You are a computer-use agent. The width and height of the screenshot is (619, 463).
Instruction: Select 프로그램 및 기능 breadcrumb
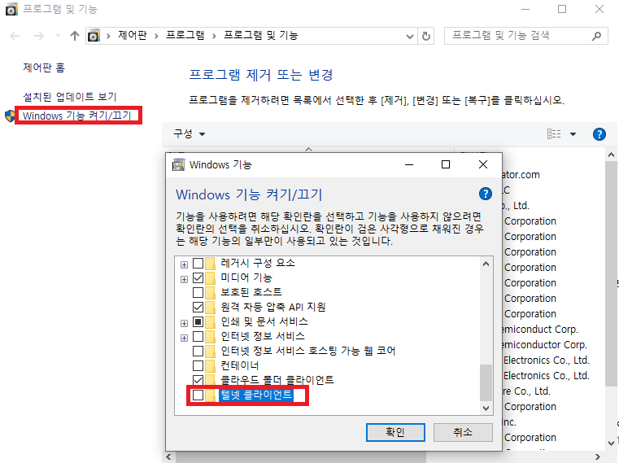tap(261, 36)
